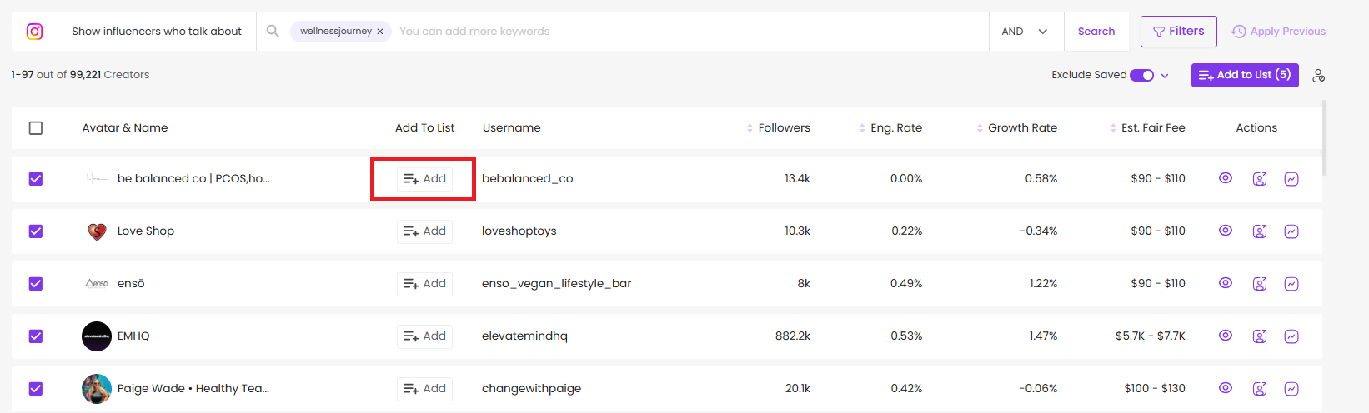Screen dimensions: 1369x413
Task: Click the user settings icon near Add to List
Action: 1318,76
